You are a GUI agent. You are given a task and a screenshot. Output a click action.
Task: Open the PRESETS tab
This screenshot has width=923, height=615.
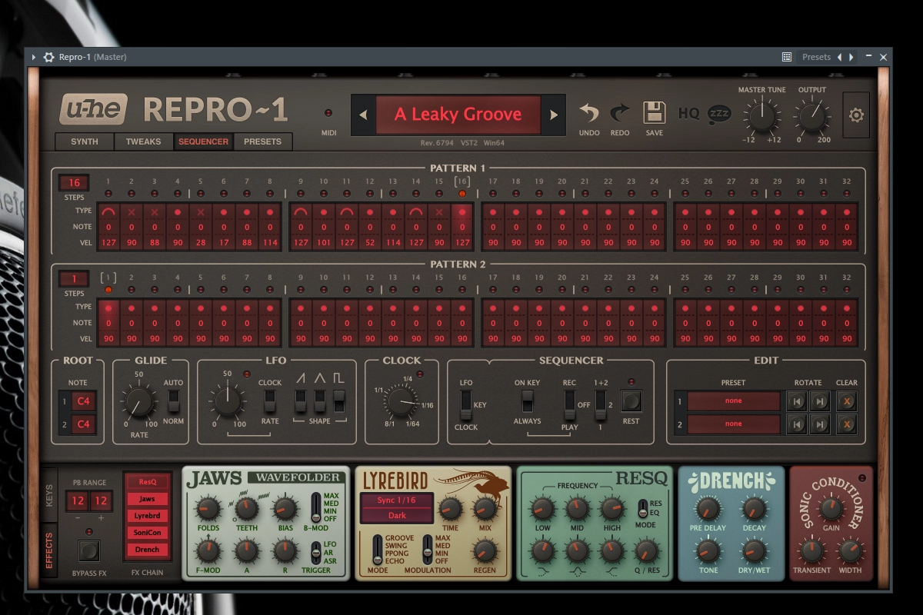pyautogui.click(x=262, y=141)
